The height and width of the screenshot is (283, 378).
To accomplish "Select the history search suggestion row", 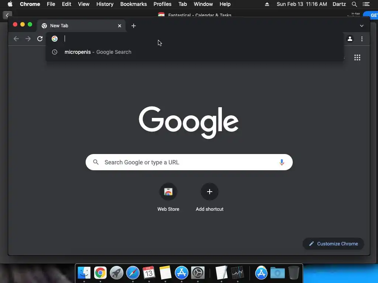I will click(x=195, y=52).
